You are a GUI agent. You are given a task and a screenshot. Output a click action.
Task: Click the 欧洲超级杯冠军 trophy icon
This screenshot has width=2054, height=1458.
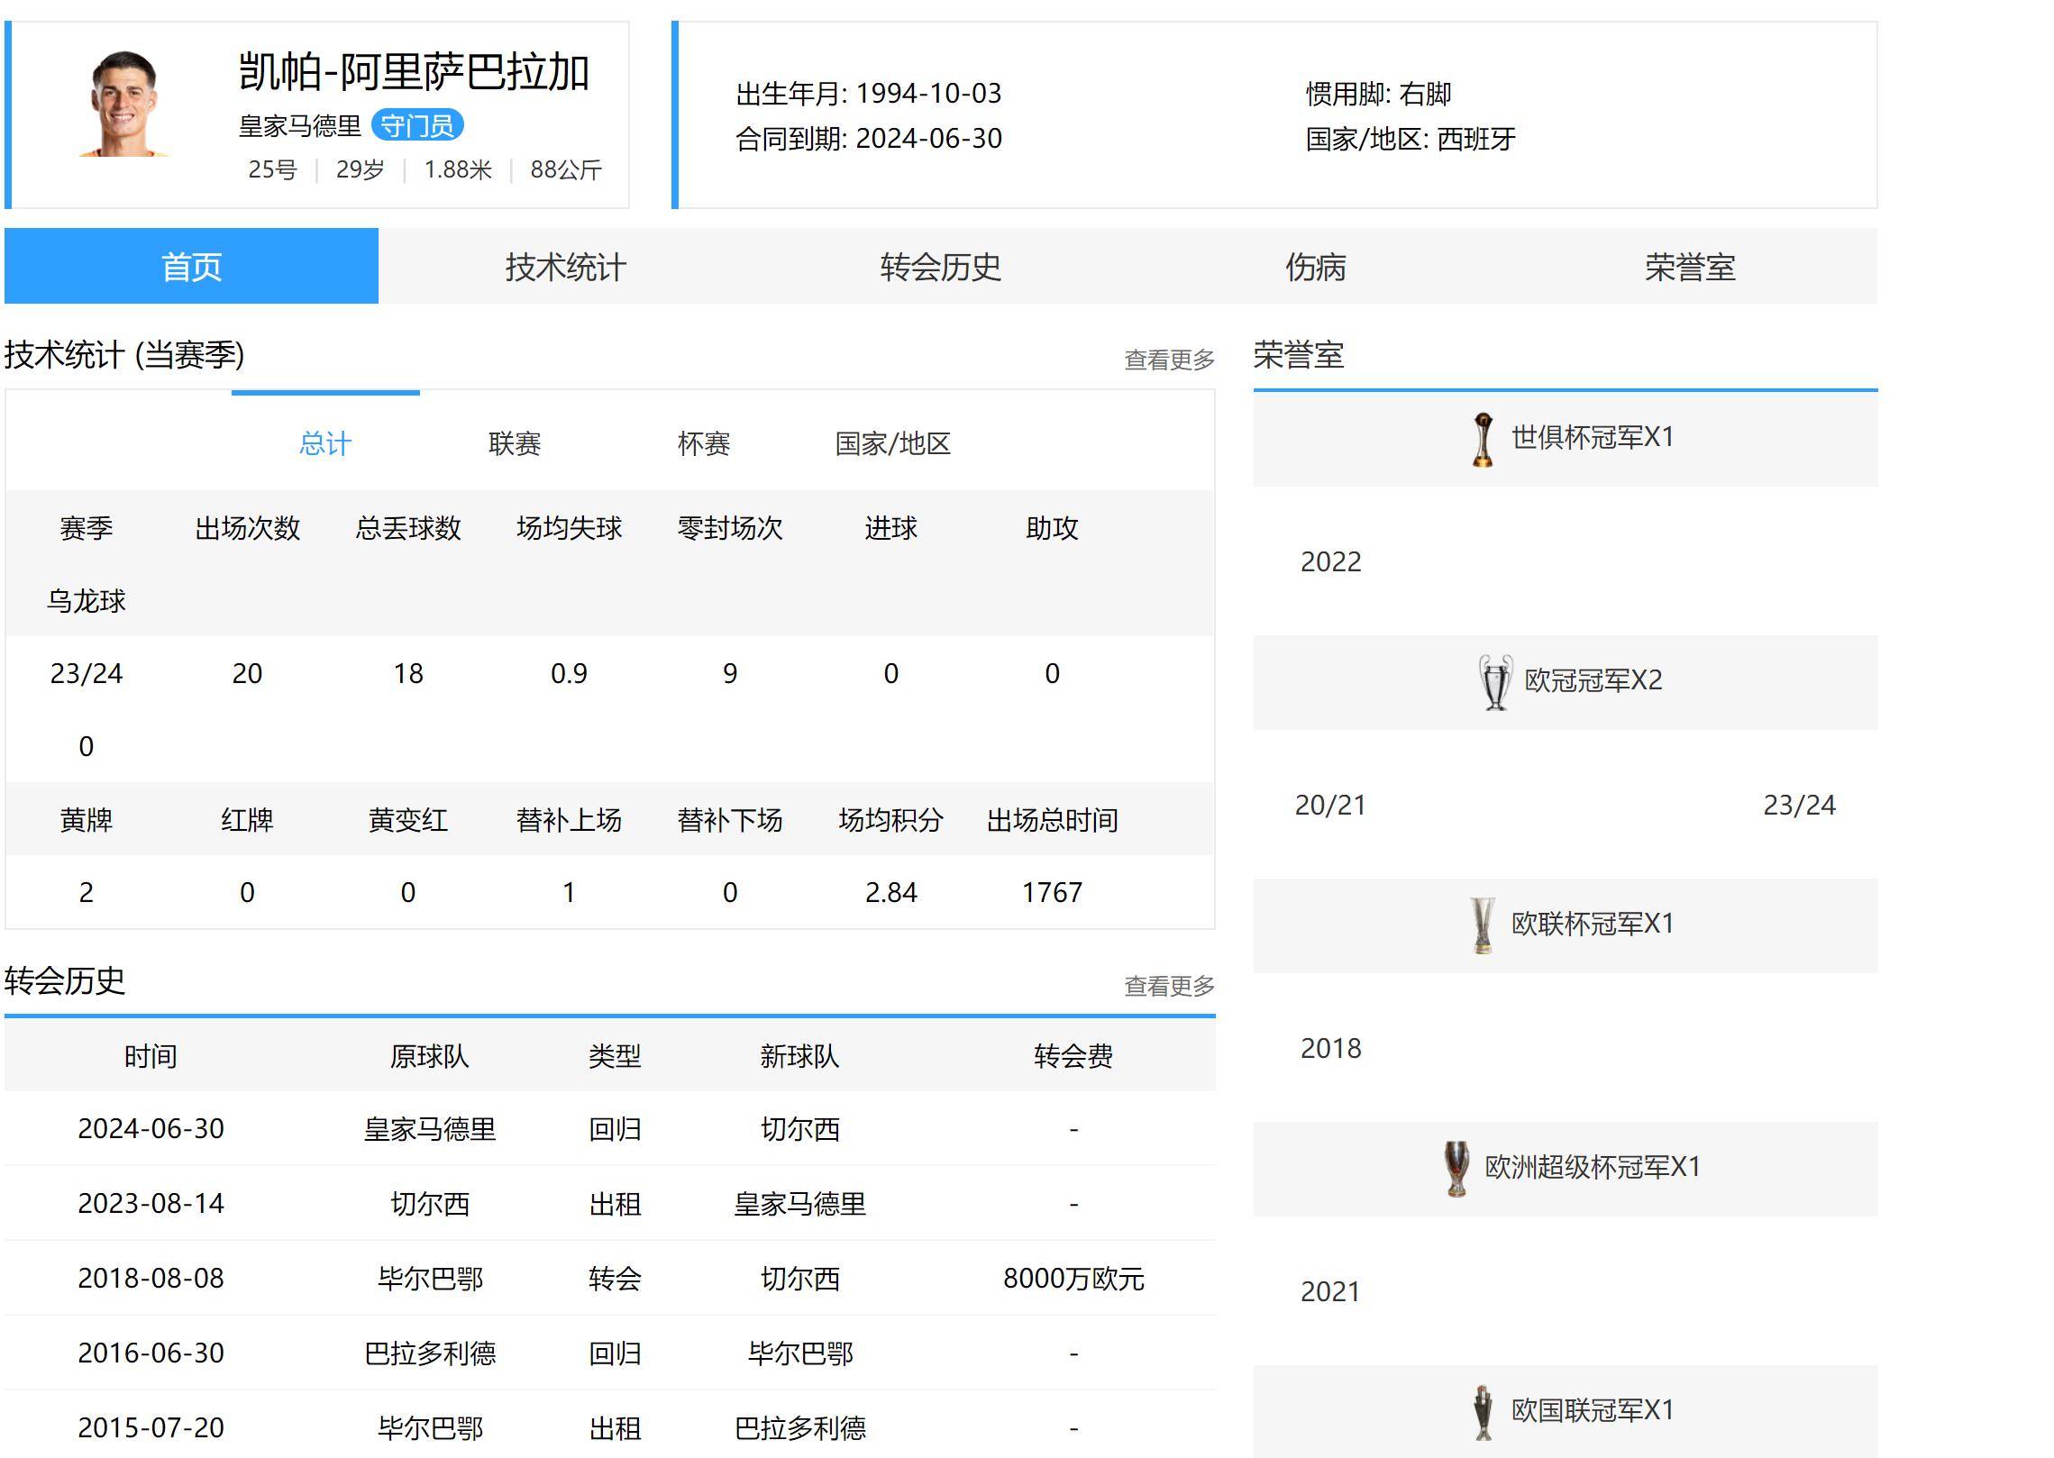coord(1456,1169)
